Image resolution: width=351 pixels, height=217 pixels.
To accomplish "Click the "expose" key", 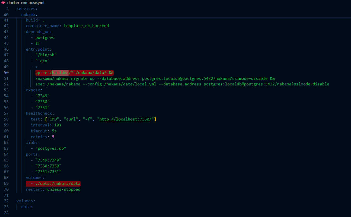I will pyautogui.click(x=33, y=90).
